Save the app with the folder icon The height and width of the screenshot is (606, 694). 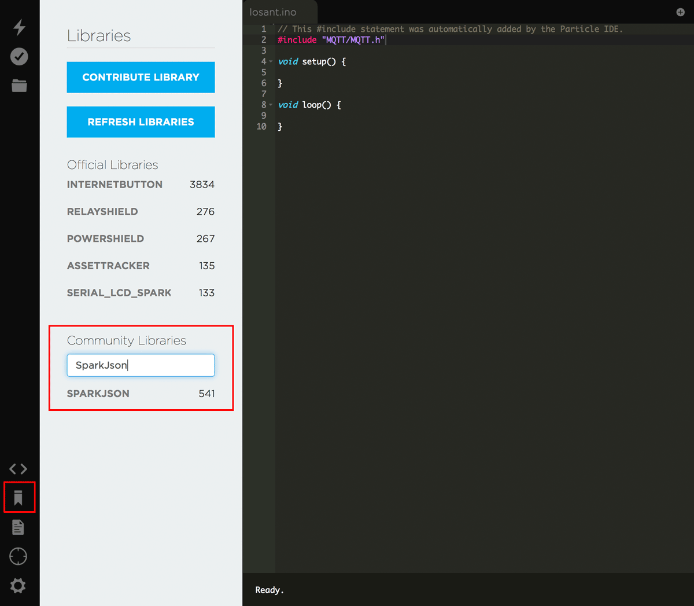click(x=19, y=86)
